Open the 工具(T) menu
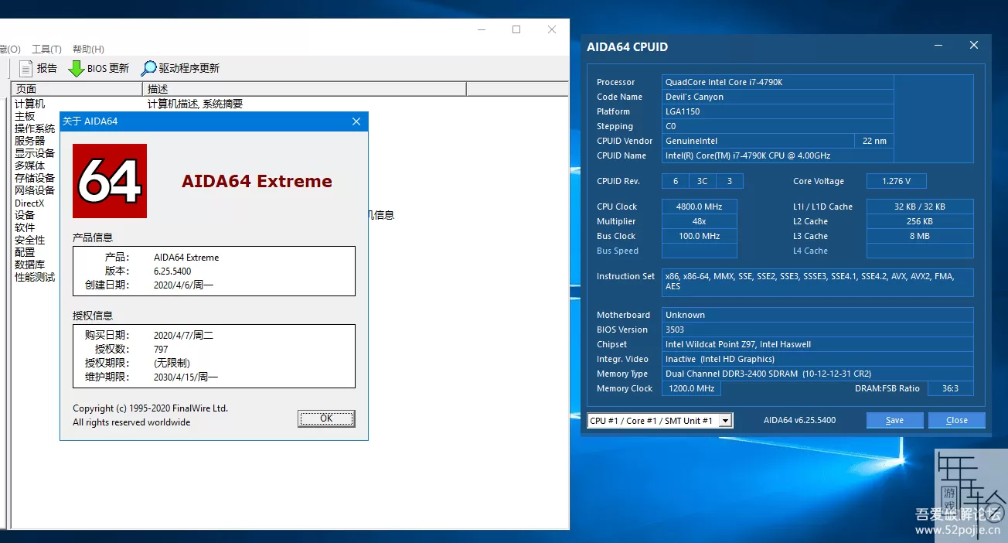Viewport: 1008px width, 543px height. coord(46,49)
